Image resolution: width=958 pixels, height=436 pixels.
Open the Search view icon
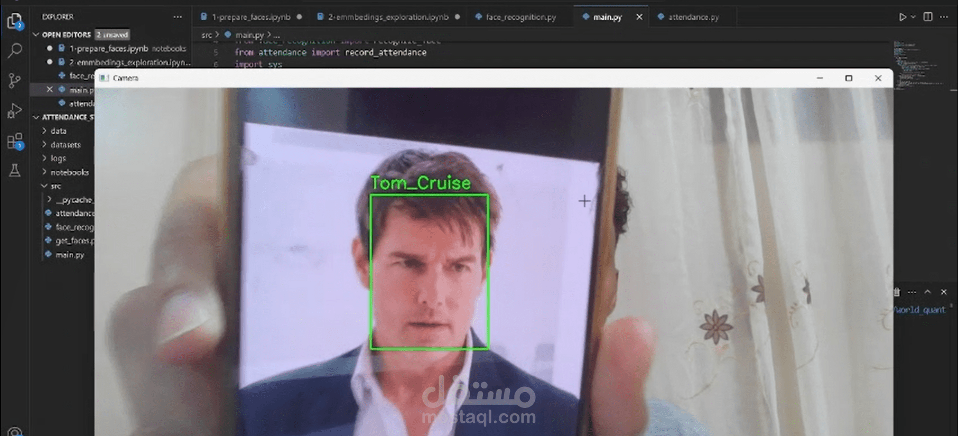[15, 51]
